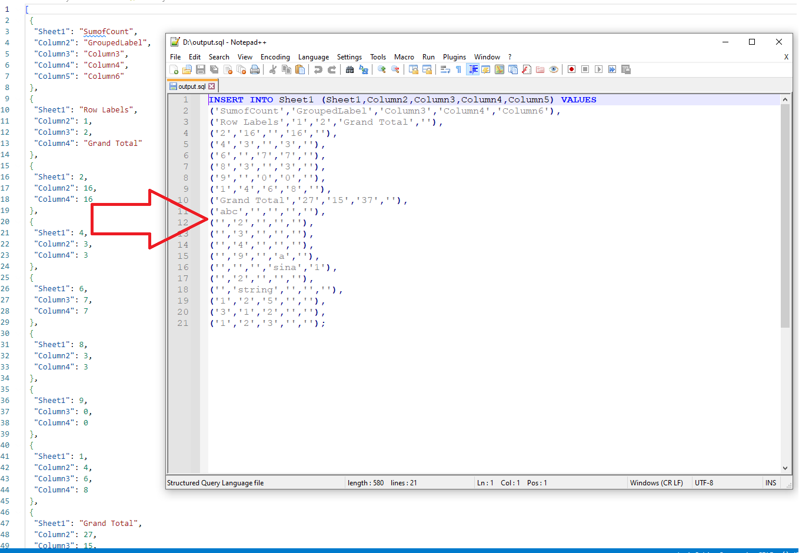Open Find with the binoculars icon
This screenshot has height=553, width=799.
pos(350,69)
